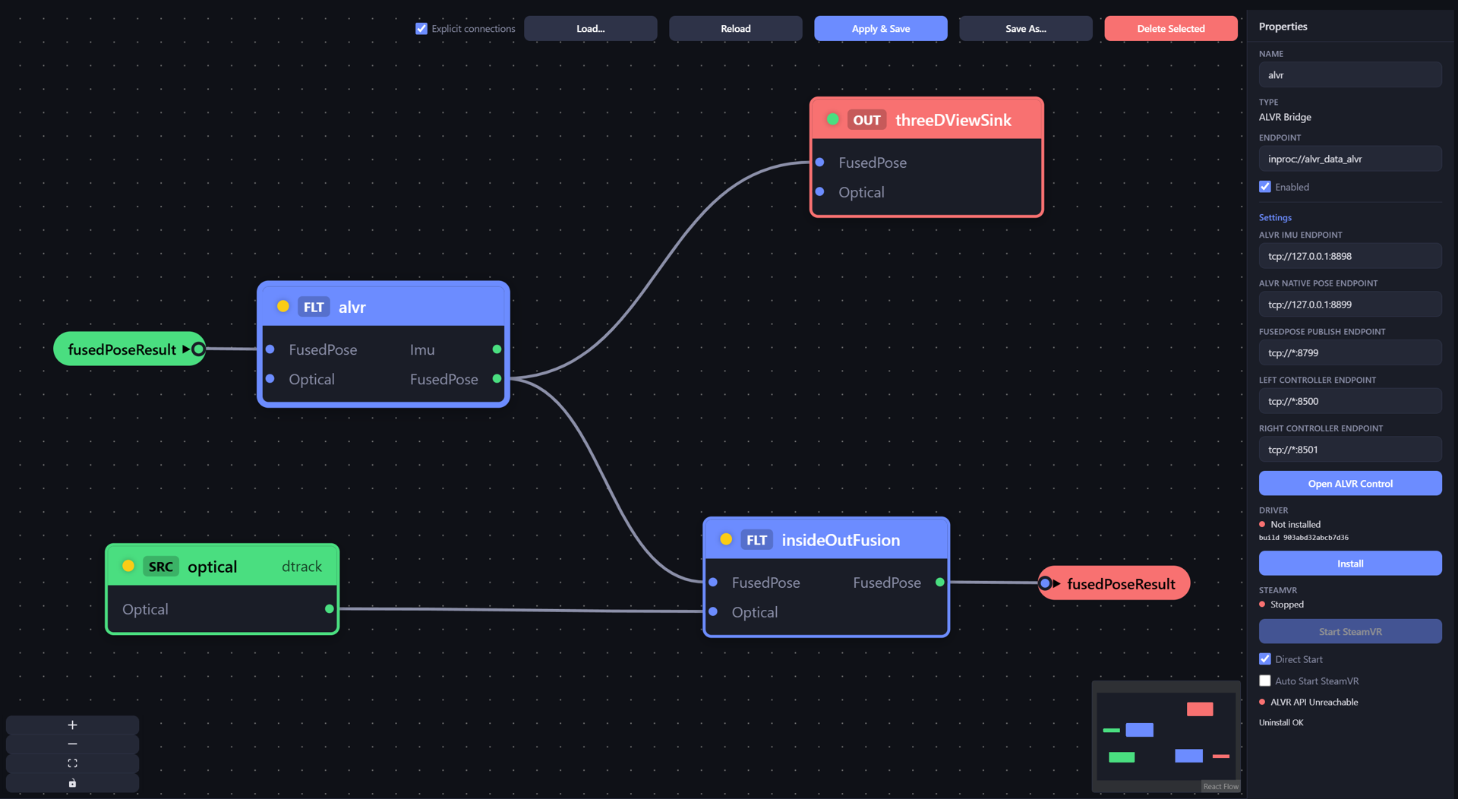Focus the Endpoint input field
The image size is (1458, 799).
pyautogui.click(x=1350, y=159)
